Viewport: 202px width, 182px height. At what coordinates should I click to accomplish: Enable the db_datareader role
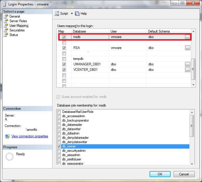tap(59, 125)
